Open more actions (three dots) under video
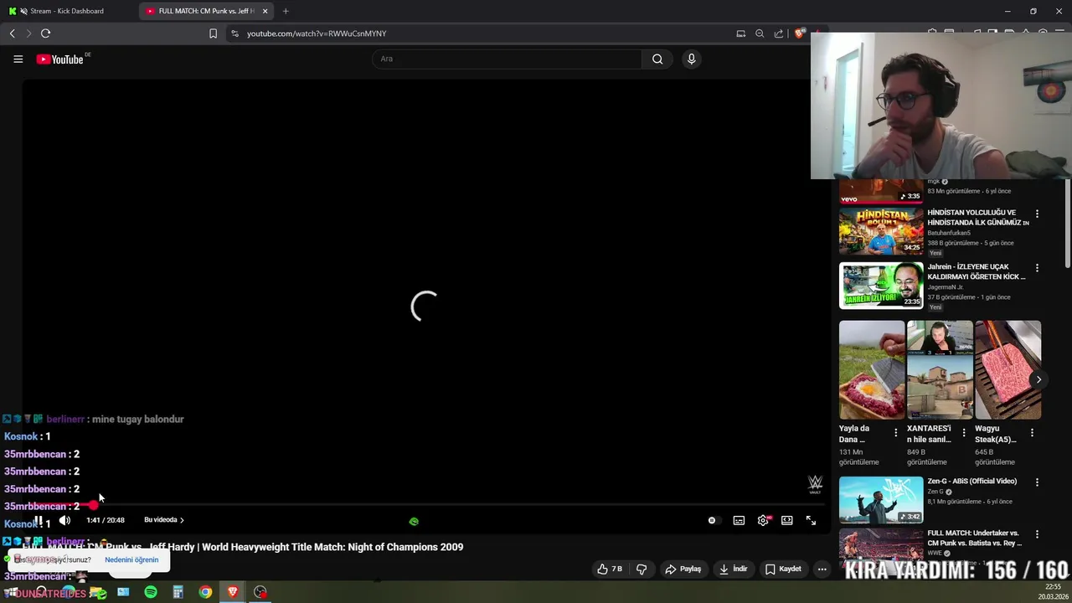This screenshot has height=603, width=1072. 822,569
